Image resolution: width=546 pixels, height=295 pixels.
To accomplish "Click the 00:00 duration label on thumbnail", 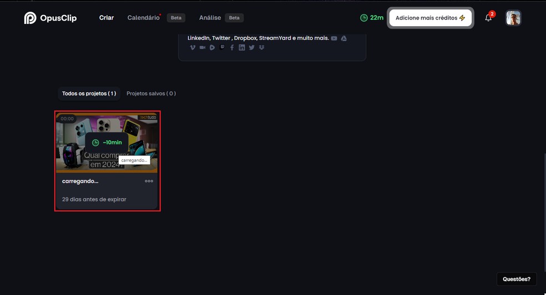I will pyautogui.click(x=67, y=118).
